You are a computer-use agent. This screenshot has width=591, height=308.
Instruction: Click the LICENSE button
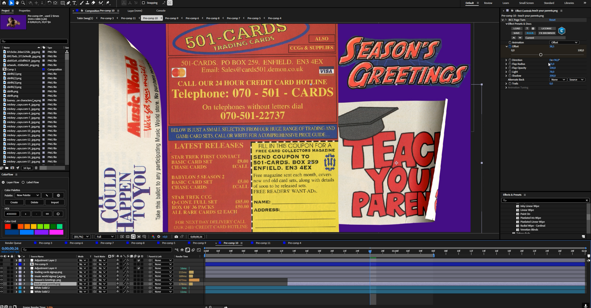point(546,28)
